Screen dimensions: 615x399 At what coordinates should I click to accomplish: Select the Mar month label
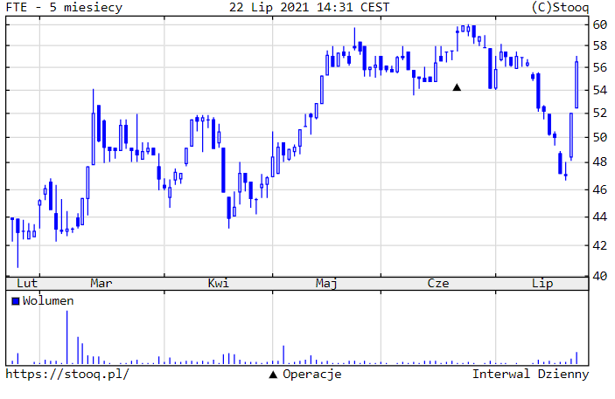(101, 284)
